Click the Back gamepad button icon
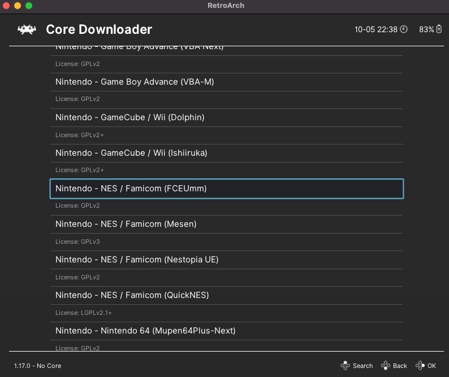 pos(386,365)
